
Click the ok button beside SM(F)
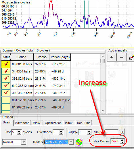[x=122, y=132]
